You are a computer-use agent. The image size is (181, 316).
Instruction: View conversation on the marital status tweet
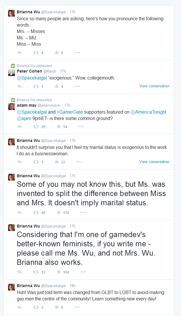[x=154, y=162]
